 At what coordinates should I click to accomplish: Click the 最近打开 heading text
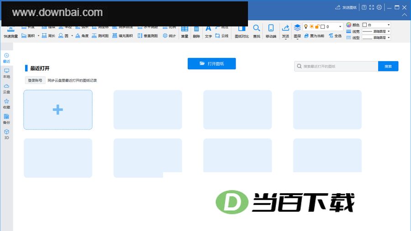coord(40,68)
